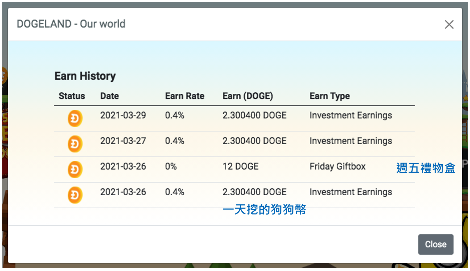Select the Friday Giftbox earn type

(x=337, y=166)
